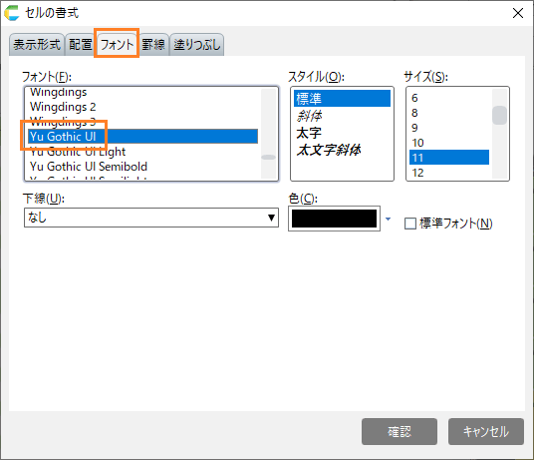Expand the color picker arrow

coord(388,219)
